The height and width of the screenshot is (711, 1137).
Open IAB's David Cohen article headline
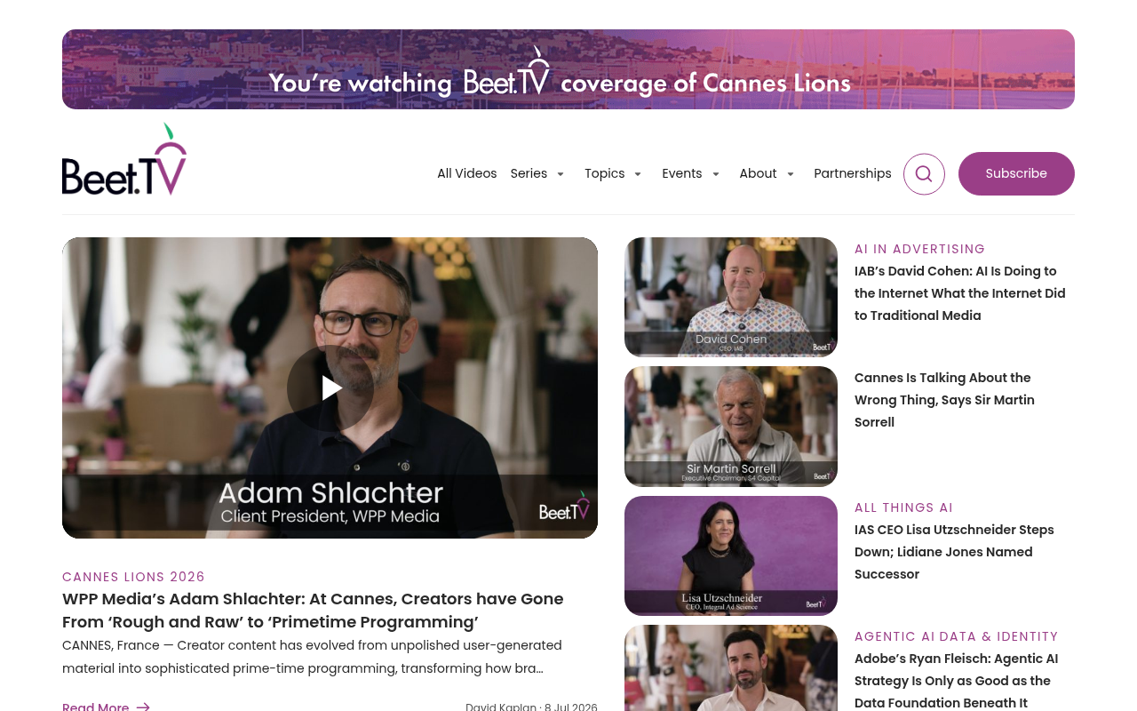960,293
